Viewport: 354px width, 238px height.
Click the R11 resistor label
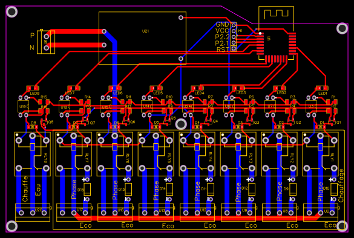click(x=128, y=97)
